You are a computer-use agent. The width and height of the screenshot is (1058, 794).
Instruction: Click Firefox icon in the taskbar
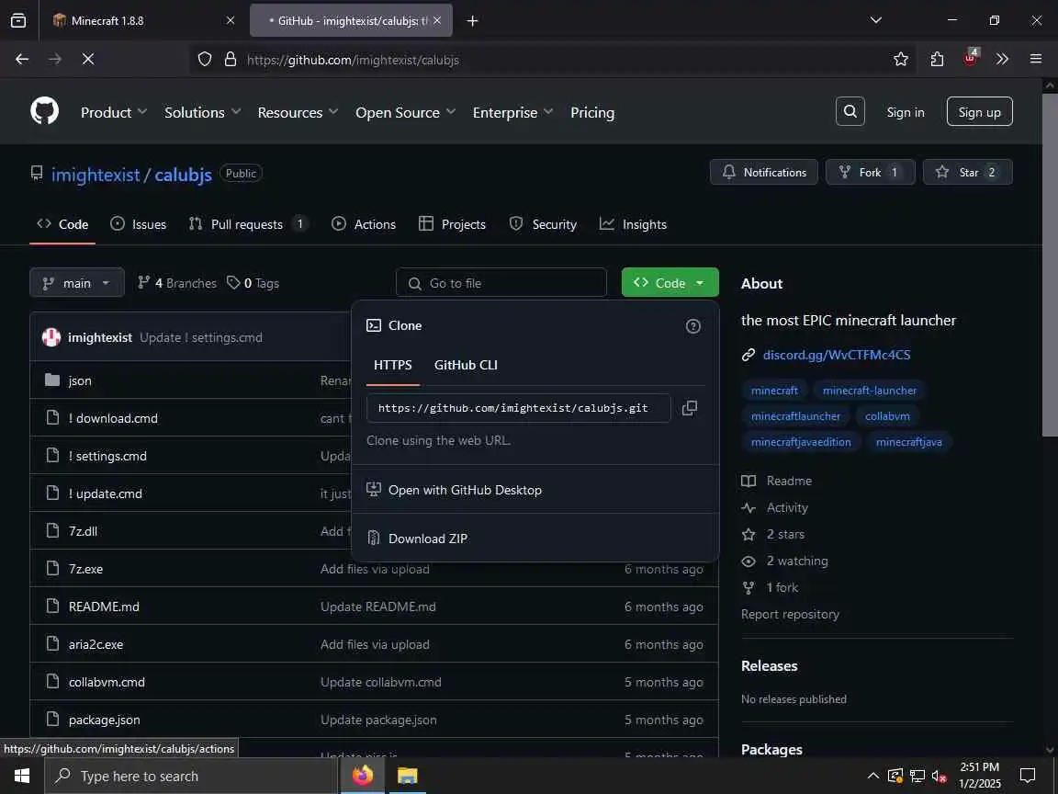[x=363, y=776]
